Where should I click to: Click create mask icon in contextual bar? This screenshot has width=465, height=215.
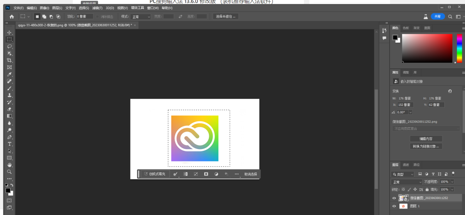pos(206,174)
